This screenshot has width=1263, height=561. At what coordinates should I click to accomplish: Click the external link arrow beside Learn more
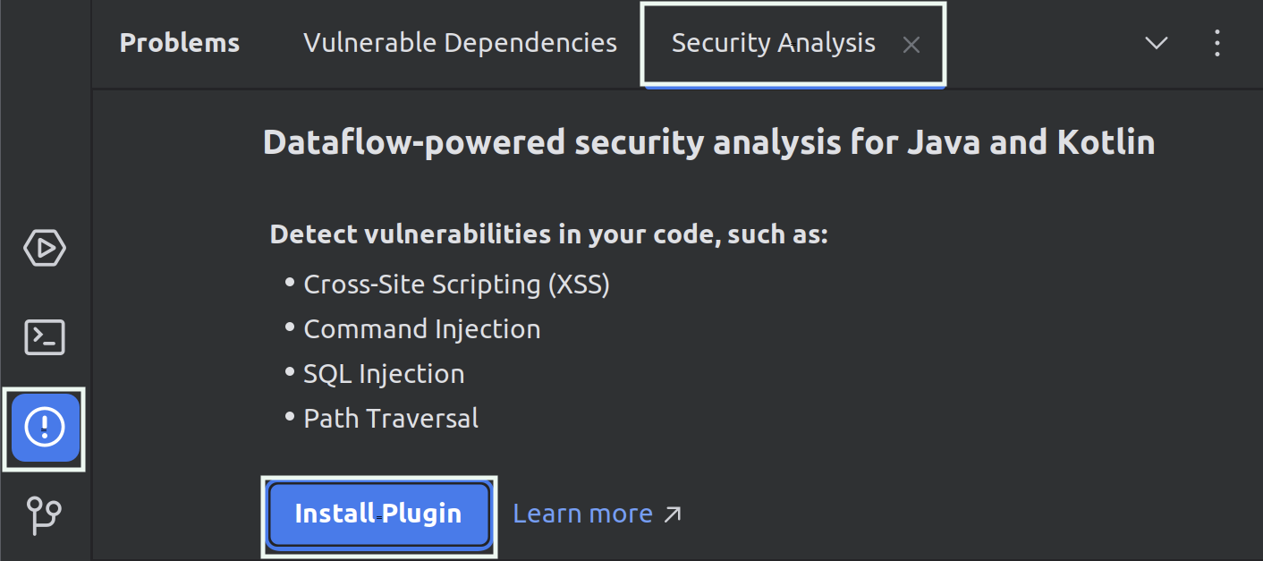[x=673, y=514]
